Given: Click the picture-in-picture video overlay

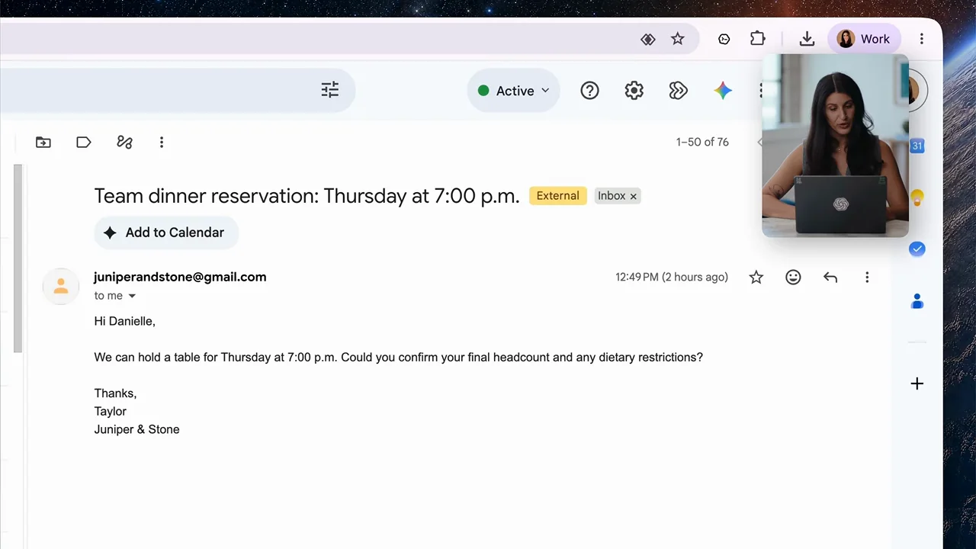Looking at the screenshot, I should (x=835, y=145).
